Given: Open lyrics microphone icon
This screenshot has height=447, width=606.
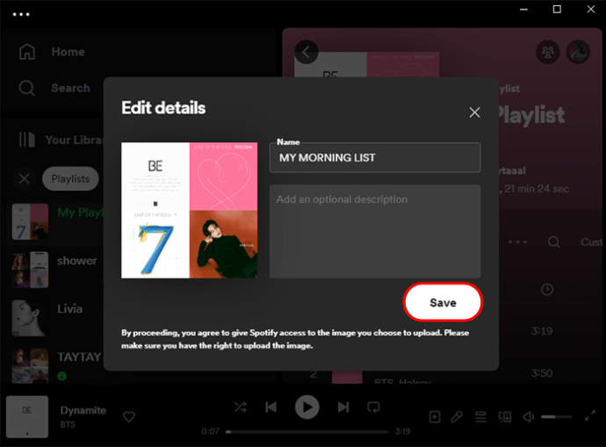Looking at the screenshot, I should coord(457,417).
